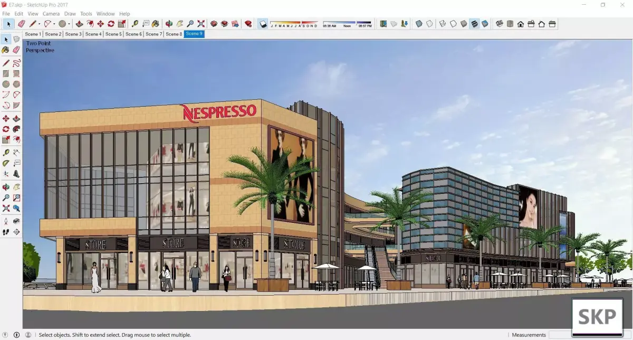Toggle X-Ray face style

[419, 24]
